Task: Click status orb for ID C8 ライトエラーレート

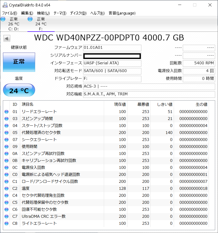Action: pos(6,223)
